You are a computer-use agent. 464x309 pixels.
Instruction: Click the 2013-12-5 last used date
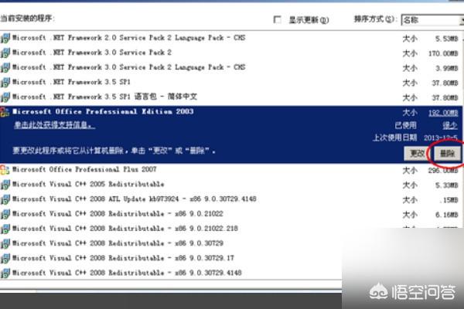coord(441,138)
